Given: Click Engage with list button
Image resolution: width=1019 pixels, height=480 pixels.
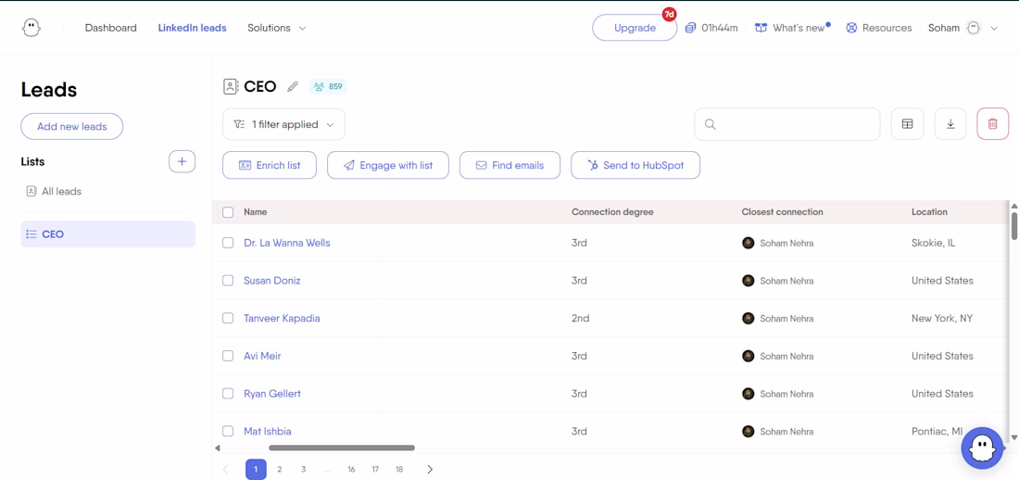Looking at the screenshot, I should pos(389,165).
